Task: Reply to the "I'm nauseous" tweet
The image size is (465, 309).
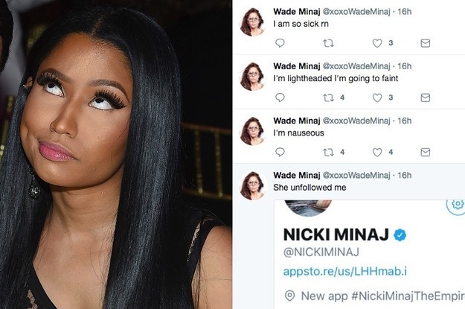Action: [x=280, y=153]
